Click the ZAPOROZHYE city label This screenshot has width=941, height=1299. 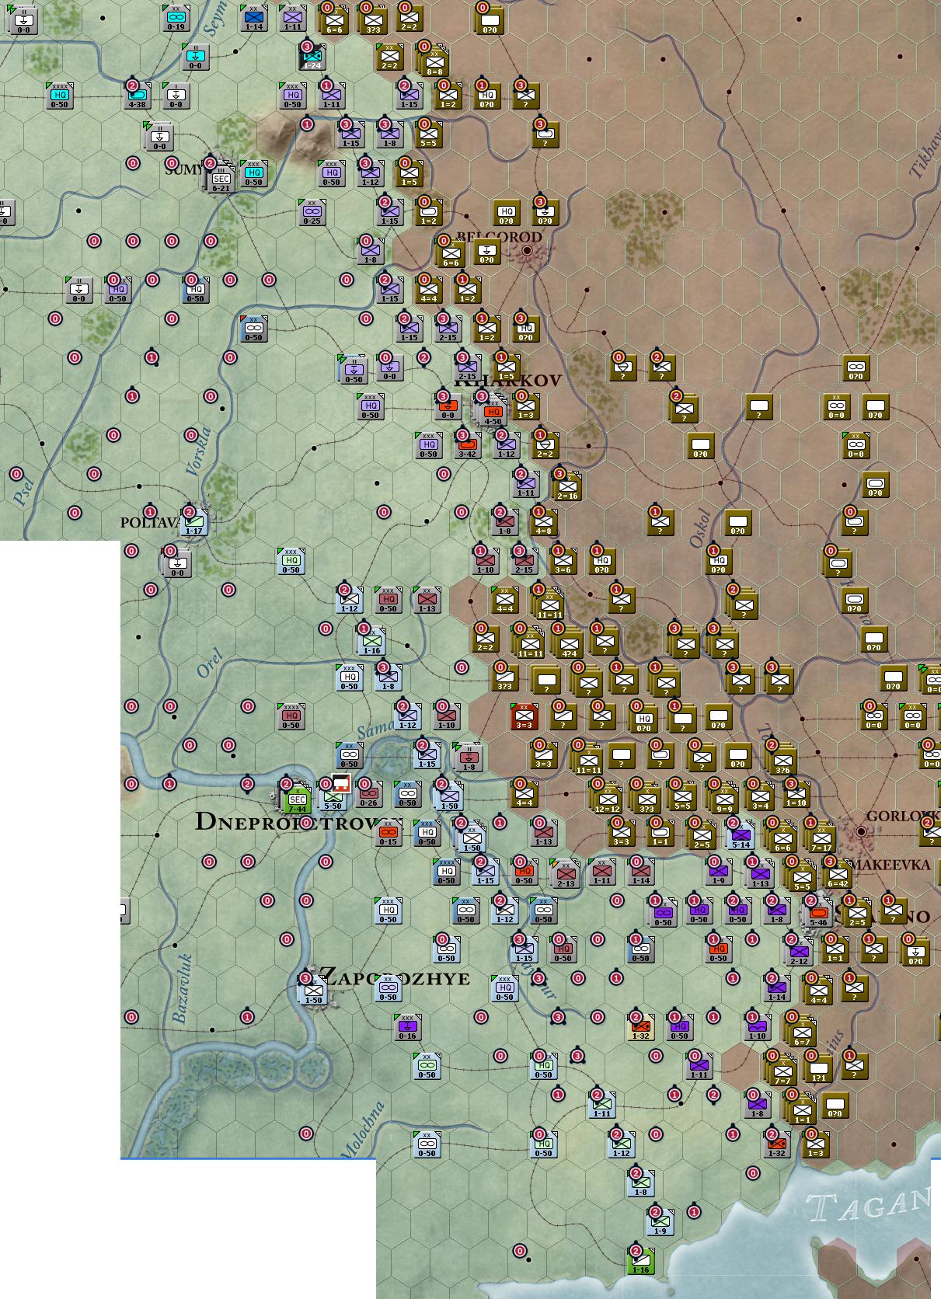394,977
